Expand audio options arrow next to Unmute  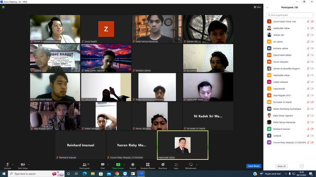pyautogui.click(x=13, y=165)
